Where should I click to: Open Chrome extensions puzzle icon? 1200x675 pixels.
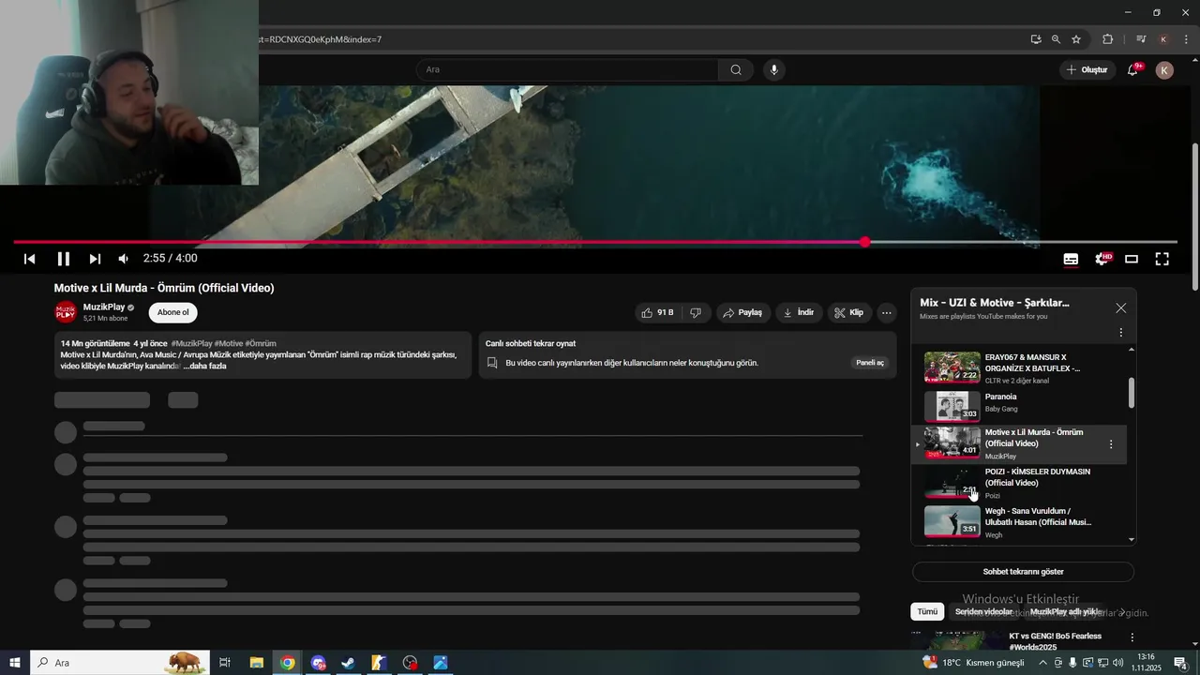tap(1108, 39)
